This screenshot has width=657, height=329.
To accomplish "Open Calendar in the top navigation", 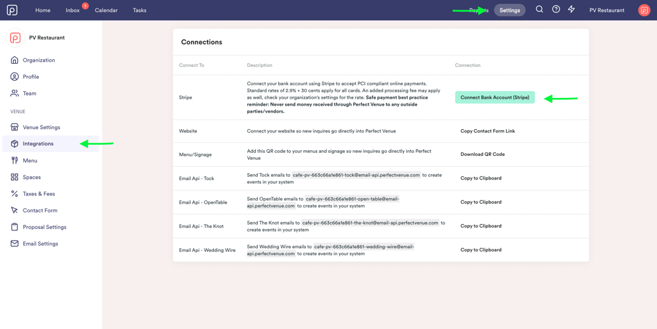I will coord(106,10).
